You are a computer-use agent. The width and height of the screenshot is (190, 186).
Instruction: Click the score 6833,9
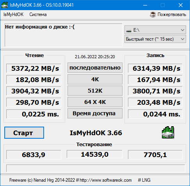[34, 155]
